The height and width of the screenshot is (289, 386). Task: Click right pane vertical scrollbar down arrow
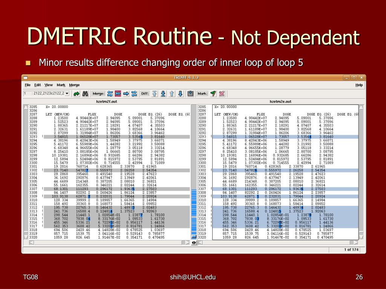coord(361,237)
